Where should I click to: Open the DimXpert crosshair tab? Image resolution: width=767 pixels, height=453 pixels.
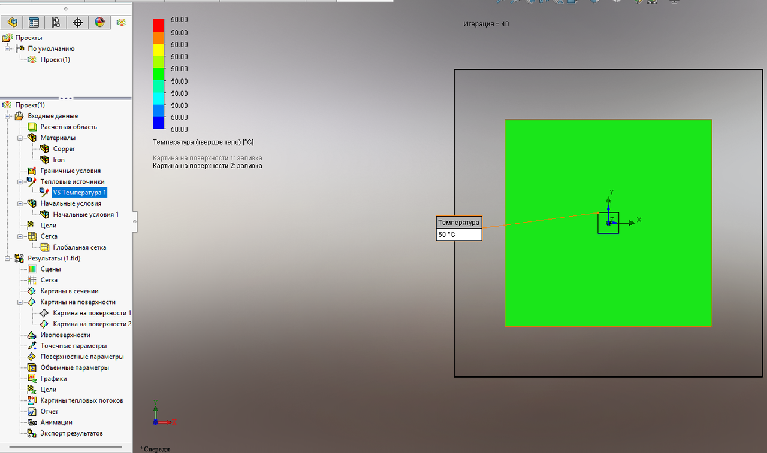coord(77,23)
